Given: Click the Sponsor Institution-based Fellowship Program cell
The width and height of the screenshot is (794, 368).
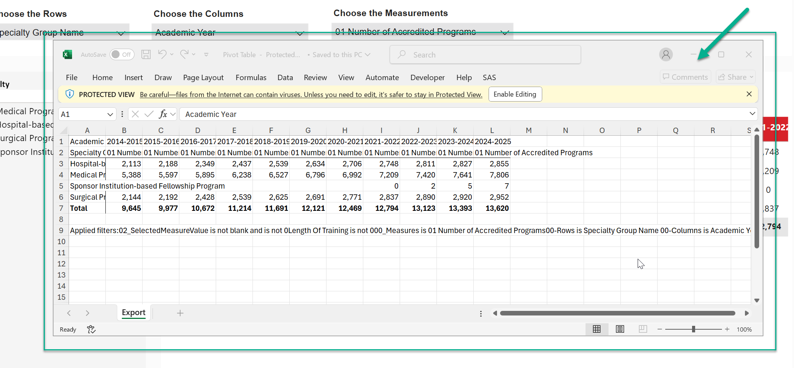Looking at the screenshot, I should pyautogui.click(x=148, y=186).
